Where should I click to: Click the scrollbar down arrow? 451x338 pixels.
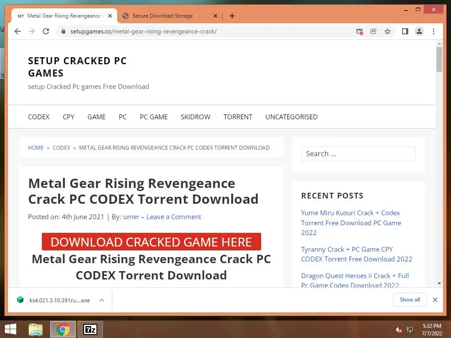pyautogui.click(x=439, y=283)
